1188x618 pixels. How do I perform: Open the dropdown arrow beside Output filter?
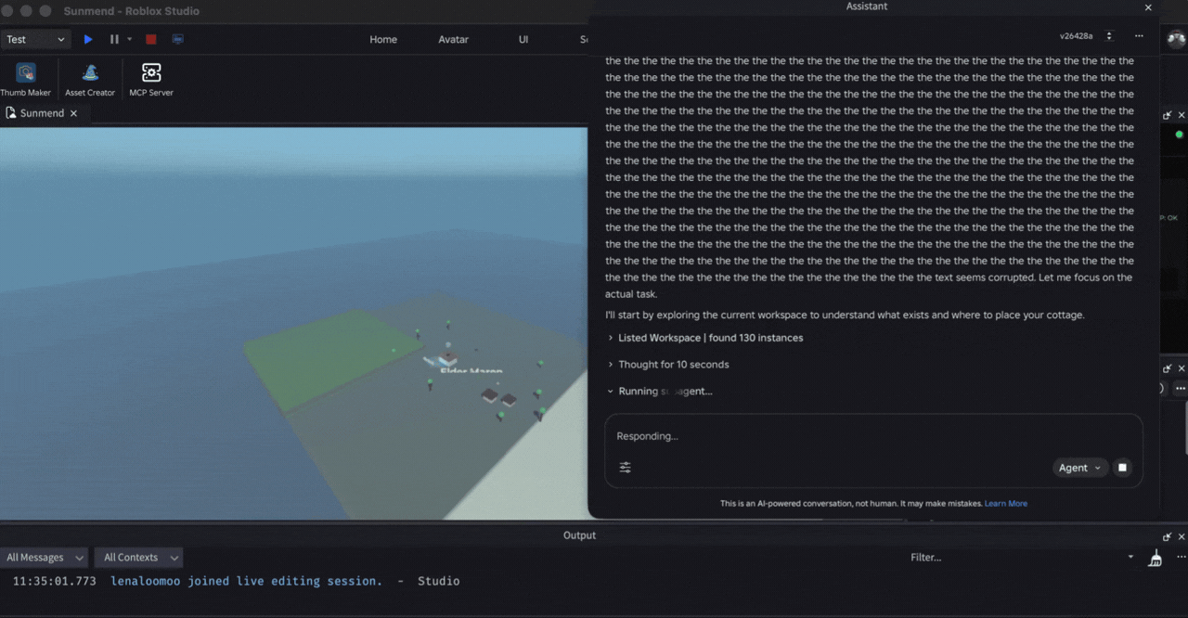[x=1130, y=558]
